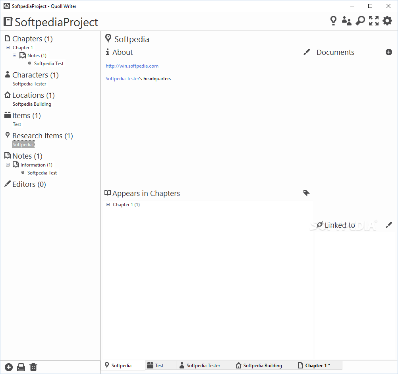Screen dimensions: 398x374
Task: Click the Notes (1) section heading
Action: pyautogui.click(x=27, y=156)
